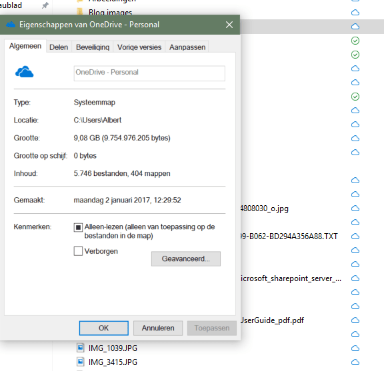384x371 pixels.
Task: Click the pin icon next to Bureaublad
Action: (45, 5)
